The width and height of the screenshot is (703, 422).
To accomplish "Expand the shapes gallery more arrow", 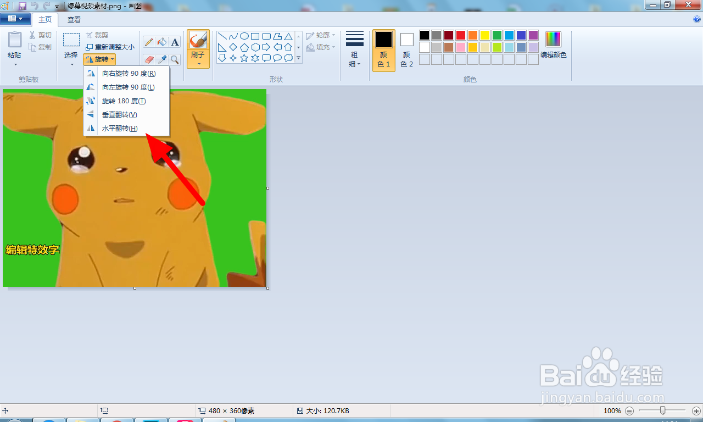I will click(299, 58).
